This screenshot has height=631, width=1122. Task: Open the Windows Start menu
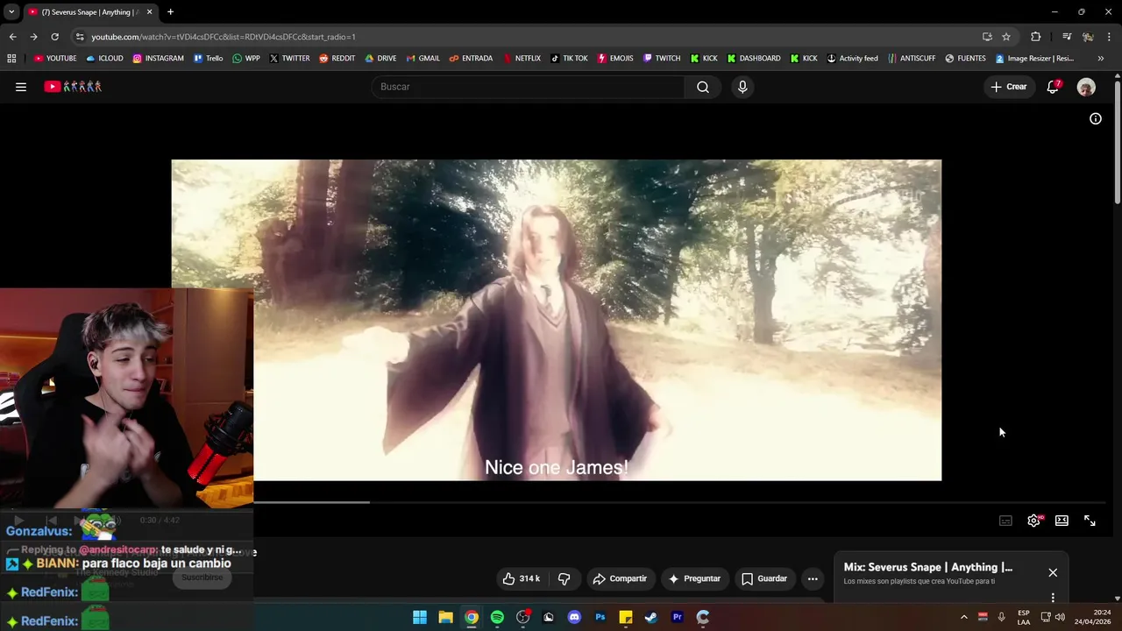coord(420,617)
